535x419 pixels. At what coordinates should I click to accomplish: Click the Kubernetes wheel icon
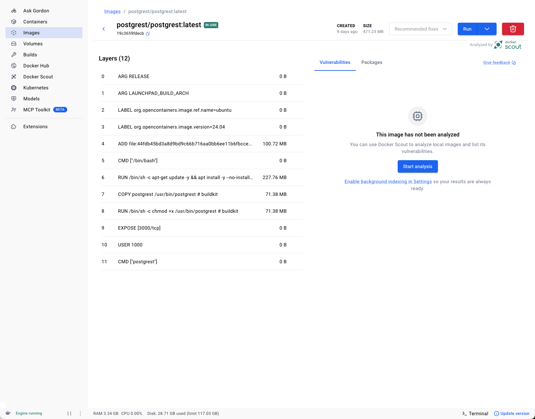coord(14,88)
